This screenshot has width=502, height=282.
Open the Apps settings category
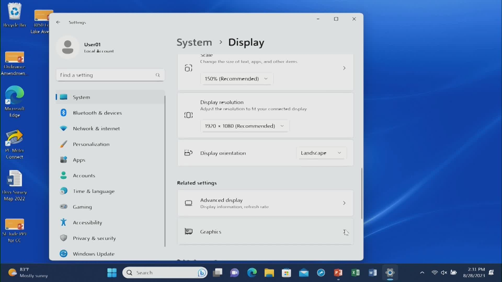79,160
